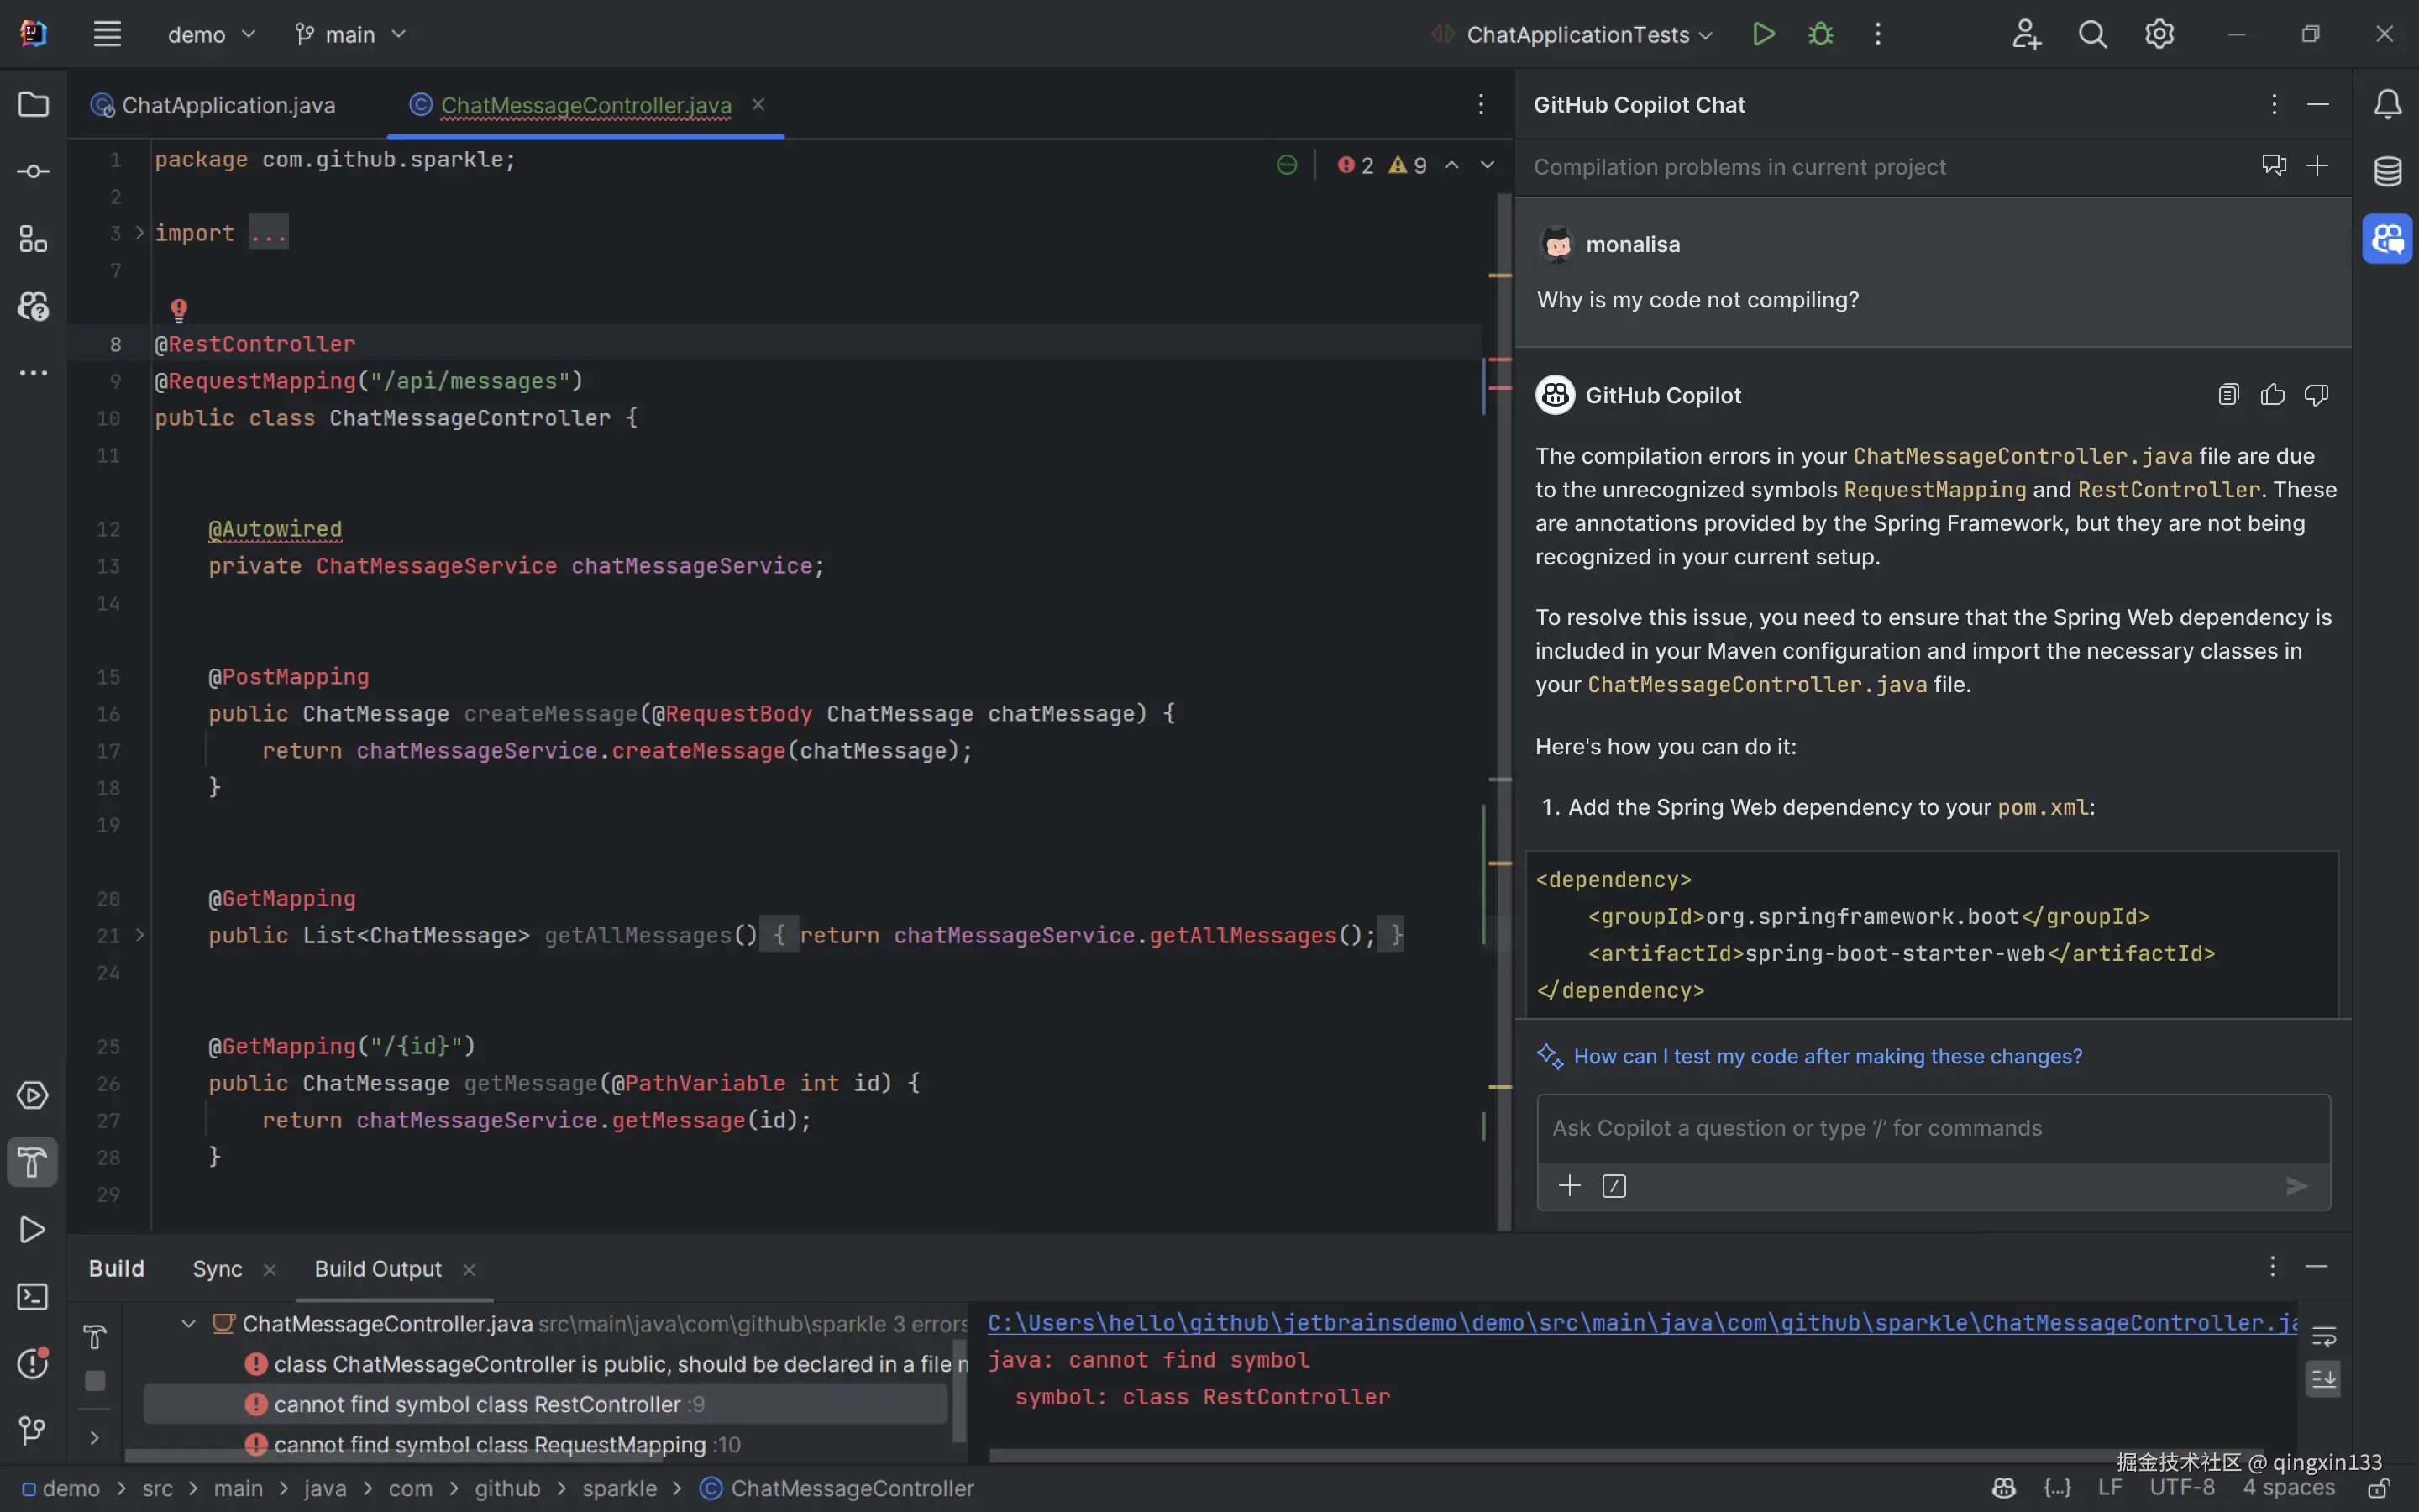Viewport: 2419px width, 1512px height.
Task: Open the demo project dropdown
Action: pyautogui.click(x=211, y=34)
